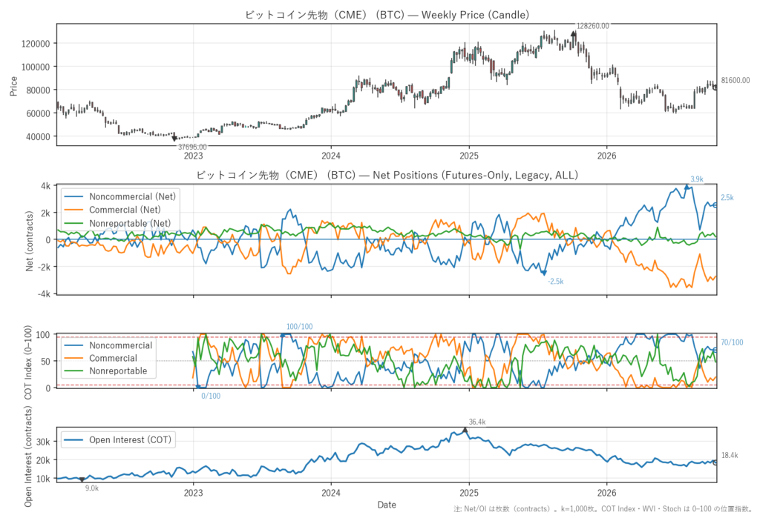Click the circle marker at latest weekly candle
The width and height of the screenshot is (760, 518).
click(x=715, y=87)
